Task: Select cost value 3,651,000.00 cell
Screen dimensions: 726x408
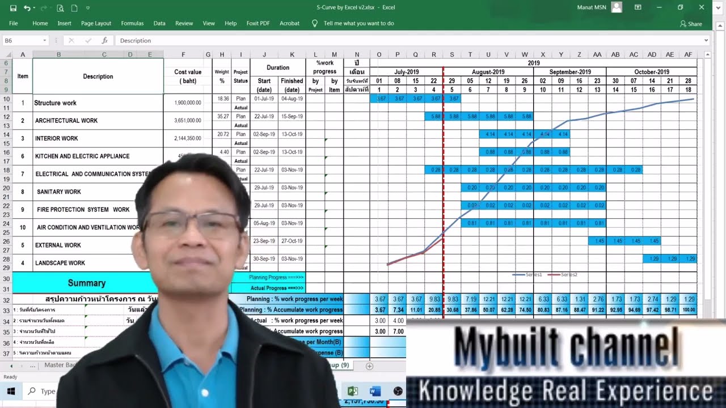Action: [183, 120]
